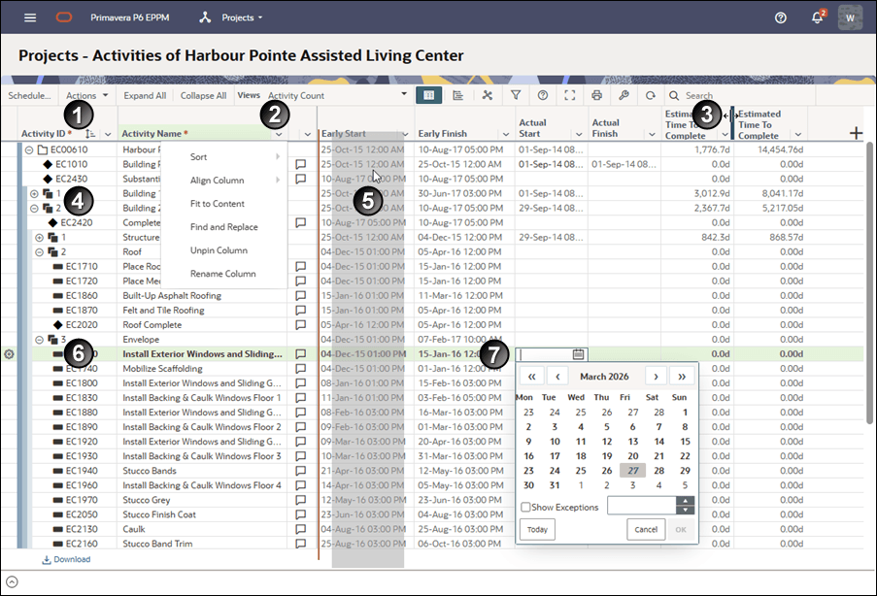The image size is (877, 596).
Task: Select the Built-Up Asphalt Roofing cell
Action: 202,296
